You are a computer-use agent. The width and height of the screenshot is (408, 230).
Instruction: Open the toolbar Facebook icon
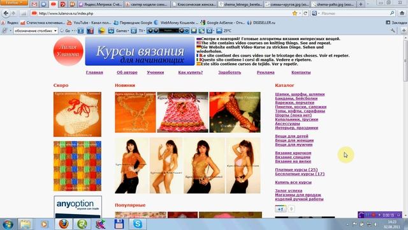[81, 31]
